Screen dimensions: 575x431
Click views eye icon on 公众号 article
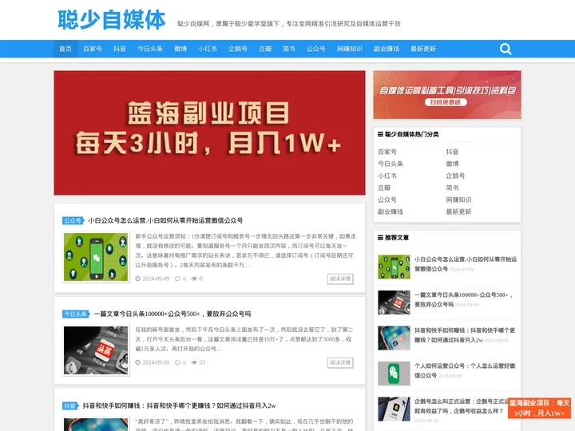point(194,279)
